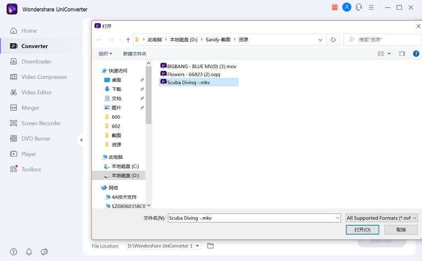This screenshot has height=261, width=422.
Task: Select Flowers - 66823 (2).ogg file
Action: pos(190,74)
